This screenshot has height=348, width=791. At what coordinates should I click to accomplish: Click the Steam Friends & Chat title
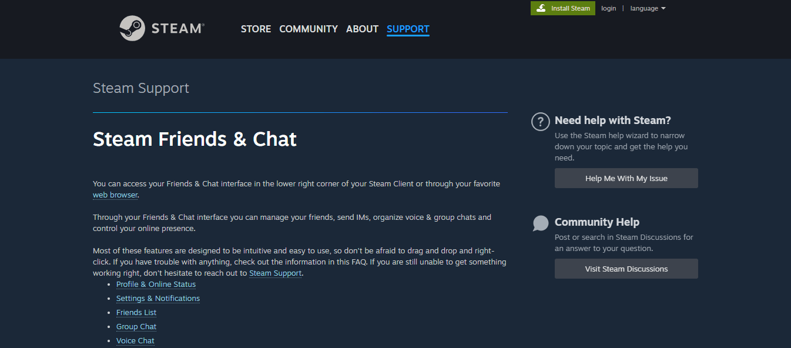click(x=195, y=139)
